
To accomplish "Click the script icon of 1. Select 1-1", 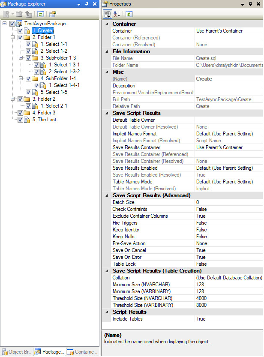I will [x=35, y=44].
